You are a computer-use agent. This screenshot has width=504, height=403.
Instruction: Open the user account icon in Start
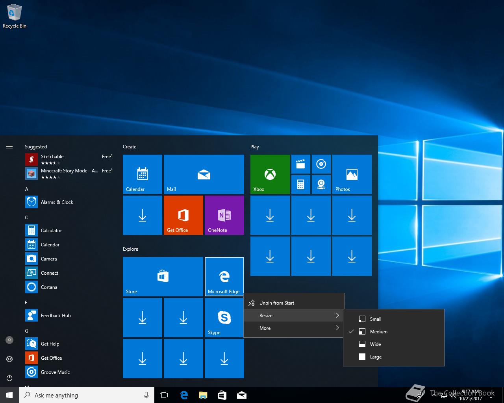pyautogui.click(x=9, y=340)
